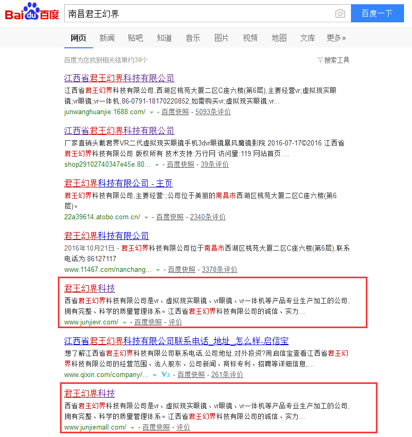Switch to the 文库 tab

(x=307, y=38)
